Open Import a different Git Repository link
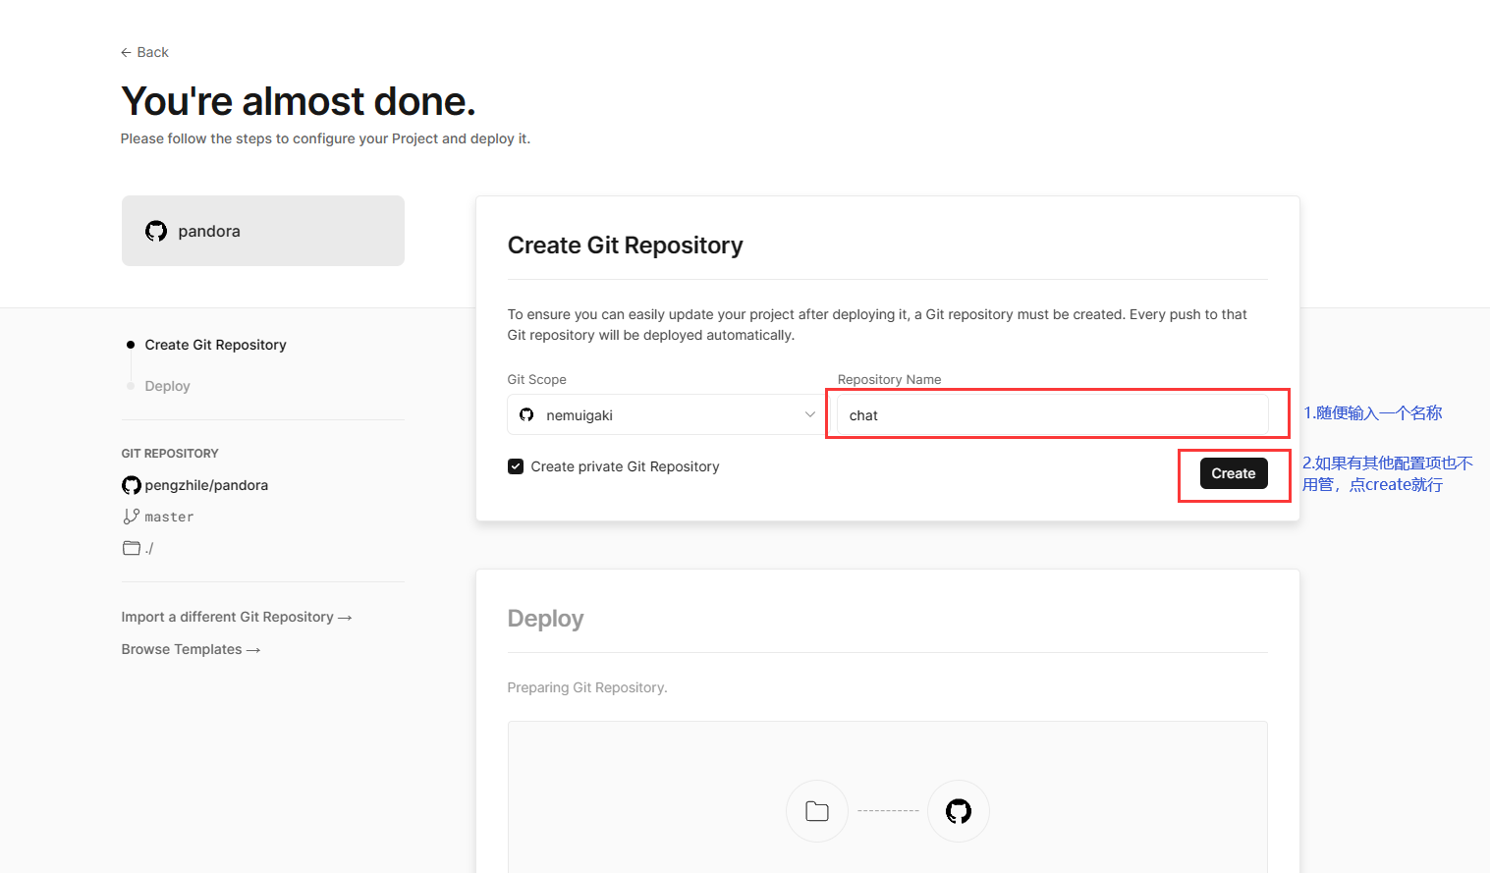The height and width of the screenshot is (873, 1490). click(x=236, y=617)
